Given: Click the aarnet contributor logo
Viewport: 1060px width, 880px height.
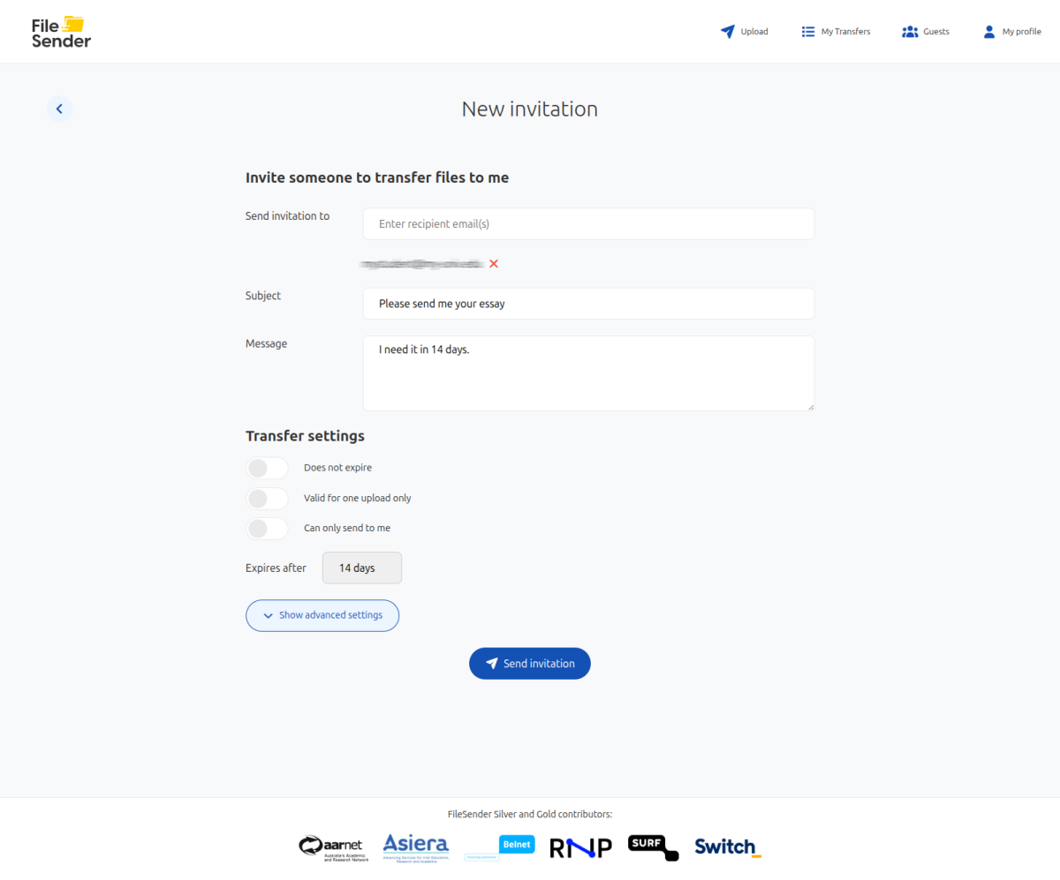Looking at the screenshot, I should point(334,847).
